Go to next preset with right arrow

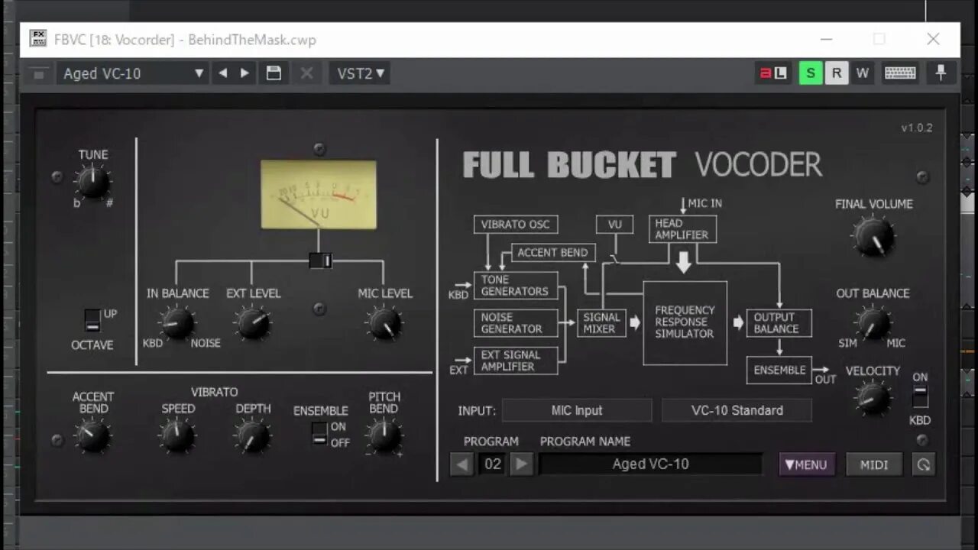[x=244, y=73]
